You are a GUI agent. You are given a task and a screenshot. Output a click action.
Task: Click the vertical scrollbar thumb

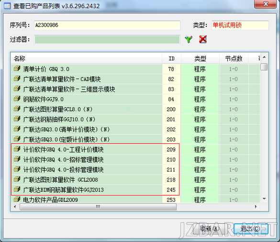264,67
